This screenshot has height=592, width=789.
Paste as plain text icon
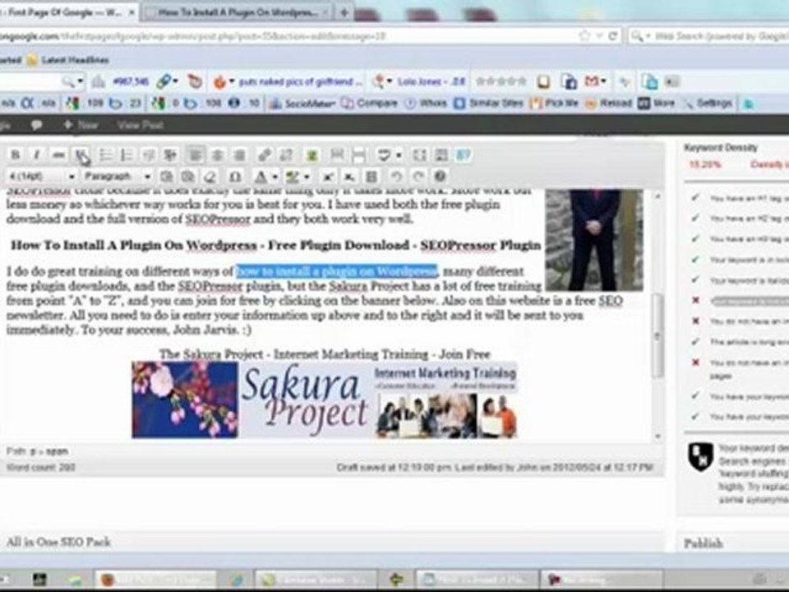click(166, 177)
